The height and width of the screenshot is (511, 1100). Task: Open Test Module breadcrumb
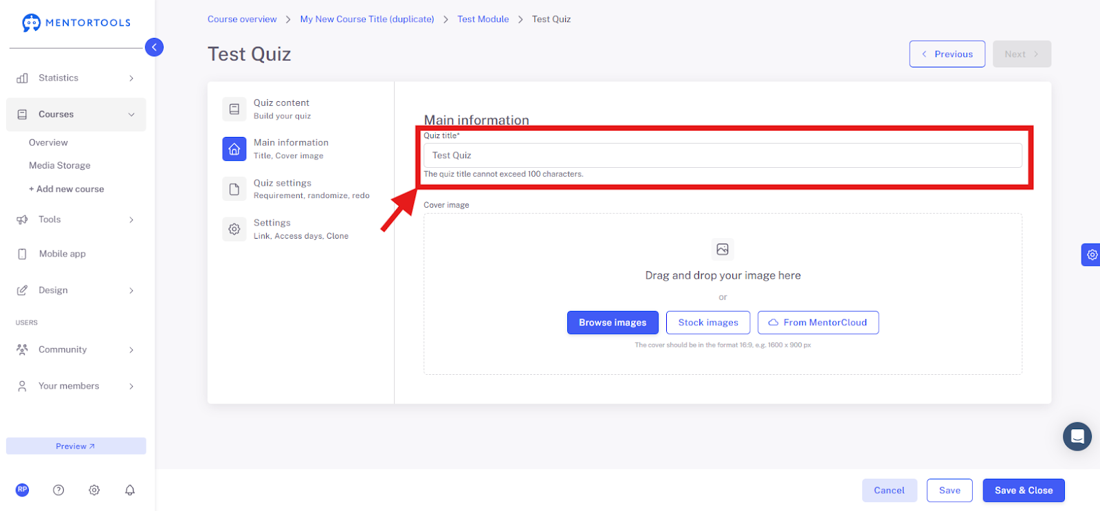click(483, 19)
